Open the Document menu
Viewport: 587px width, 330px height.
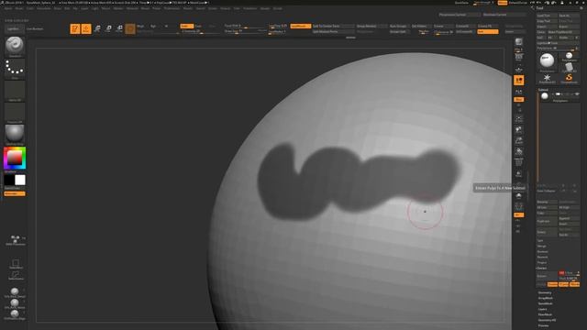coord(44,8)
